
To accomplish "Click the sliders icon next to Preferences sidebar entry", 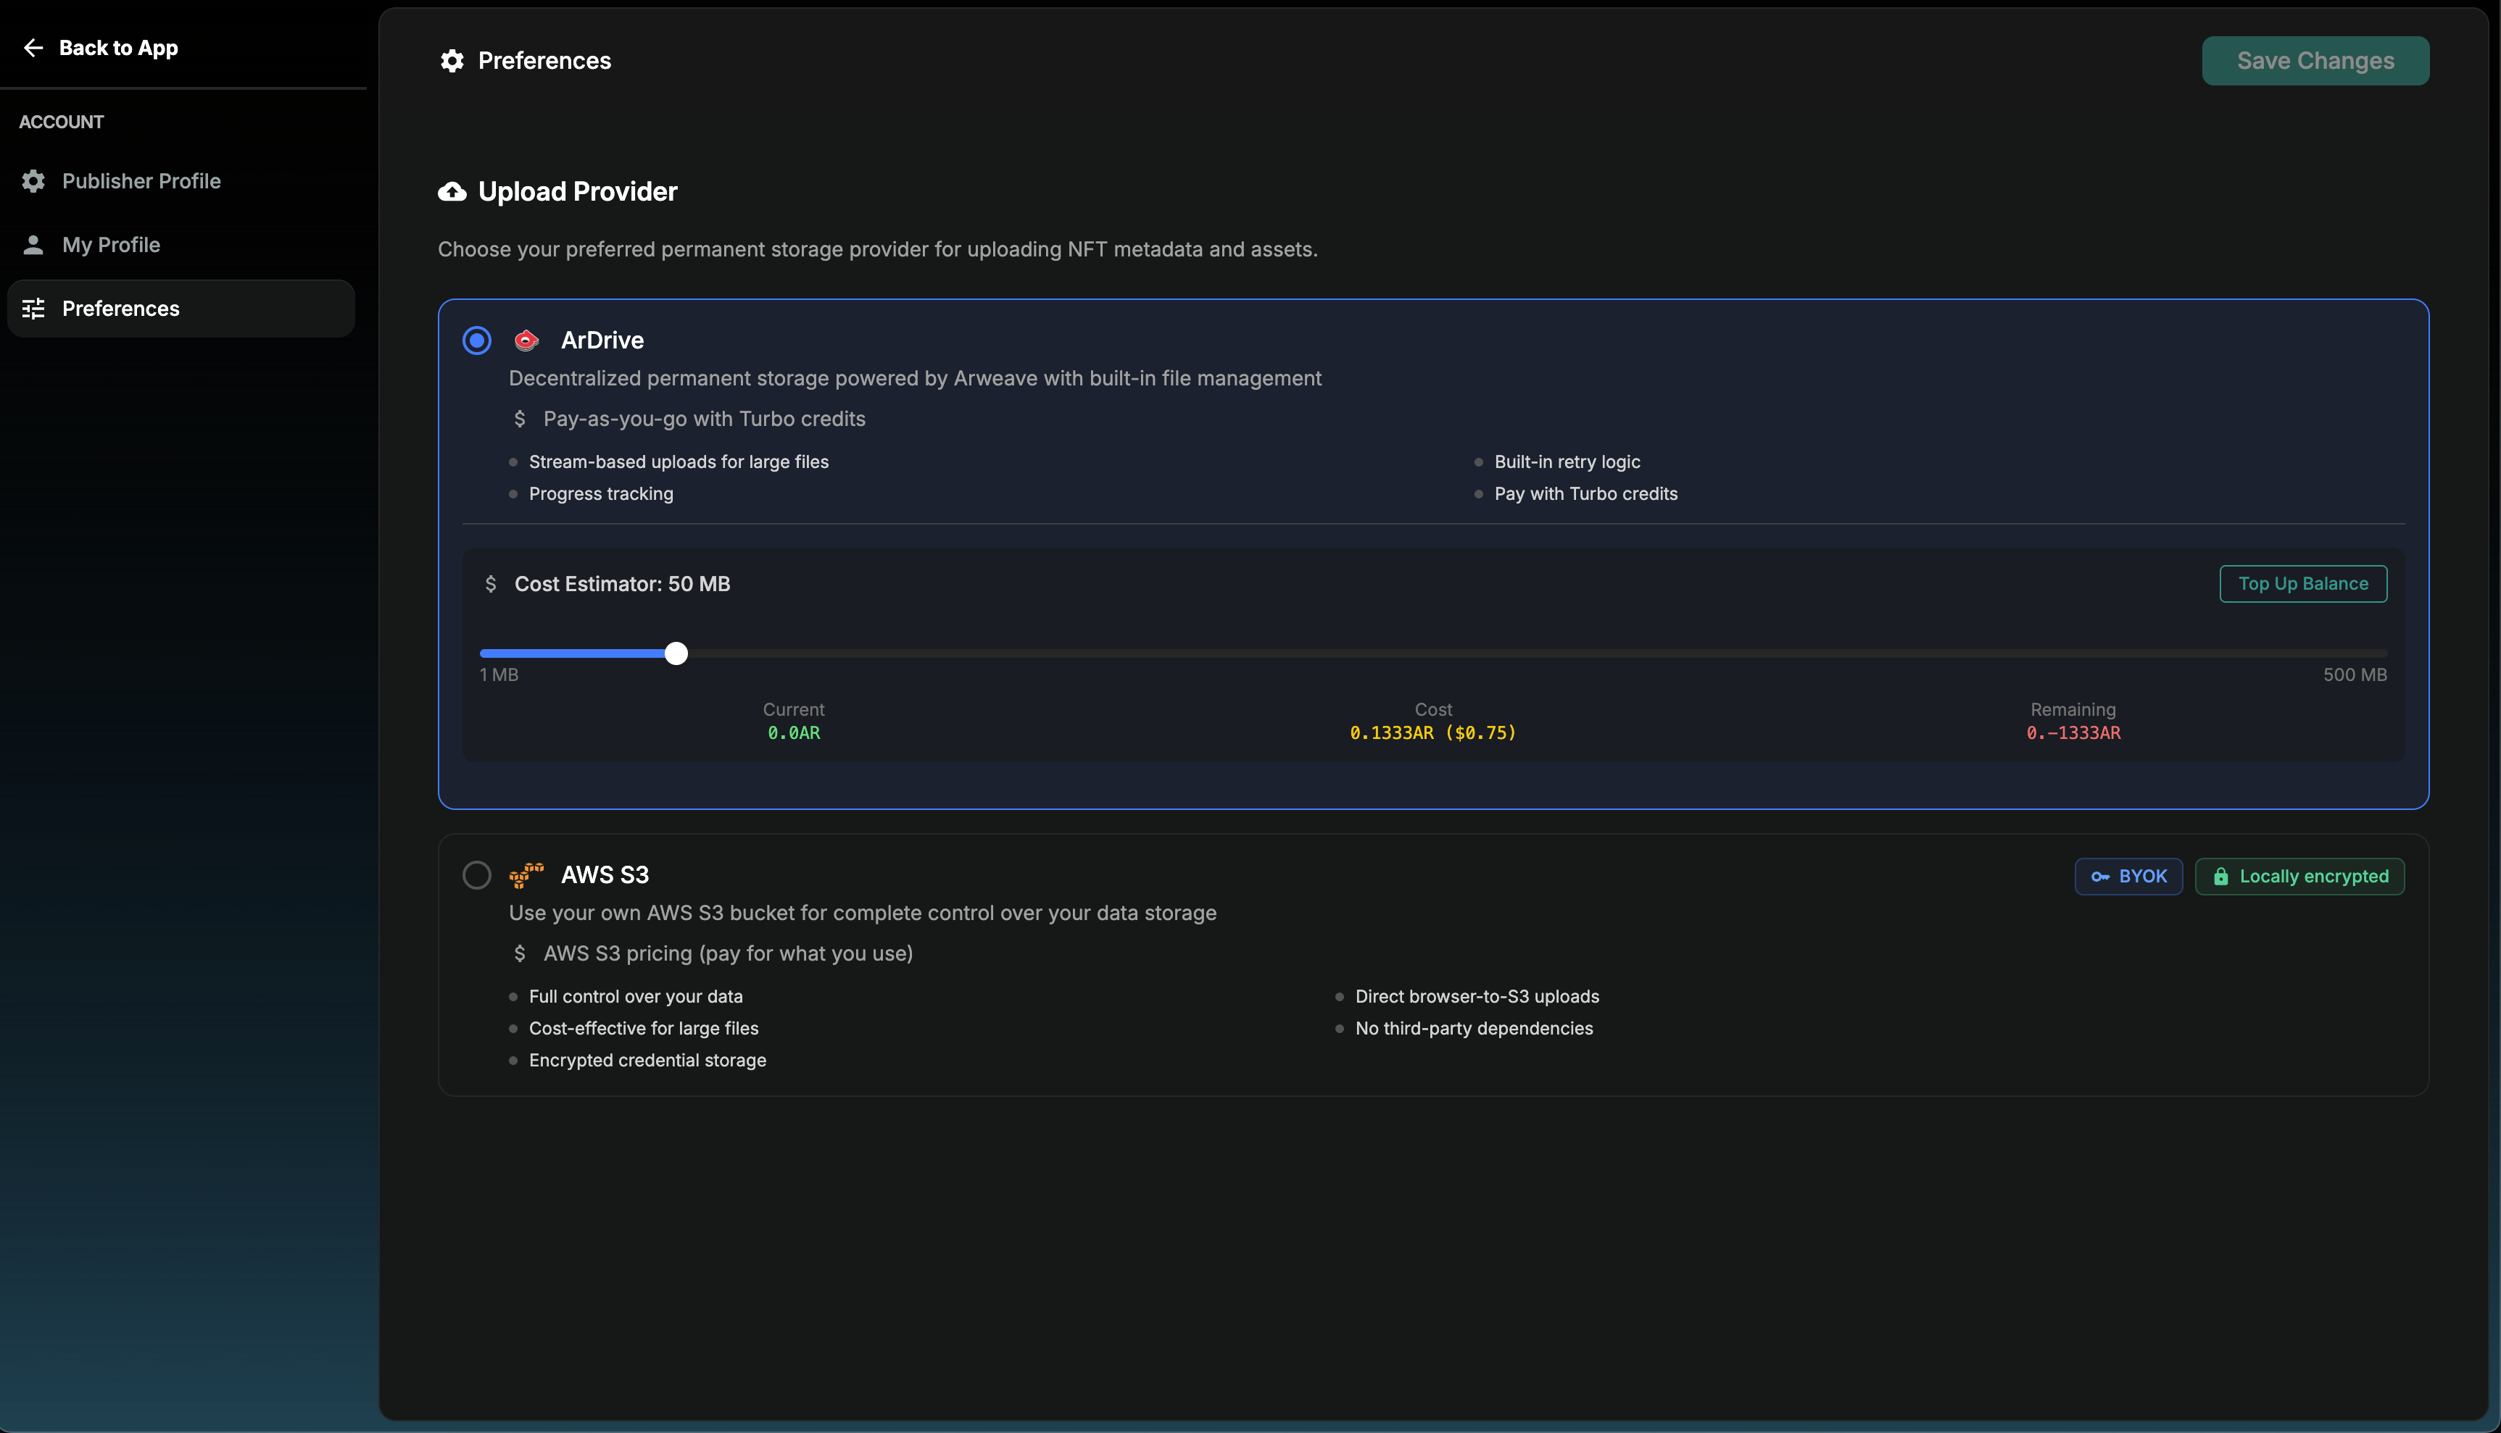I will (33, 308).
